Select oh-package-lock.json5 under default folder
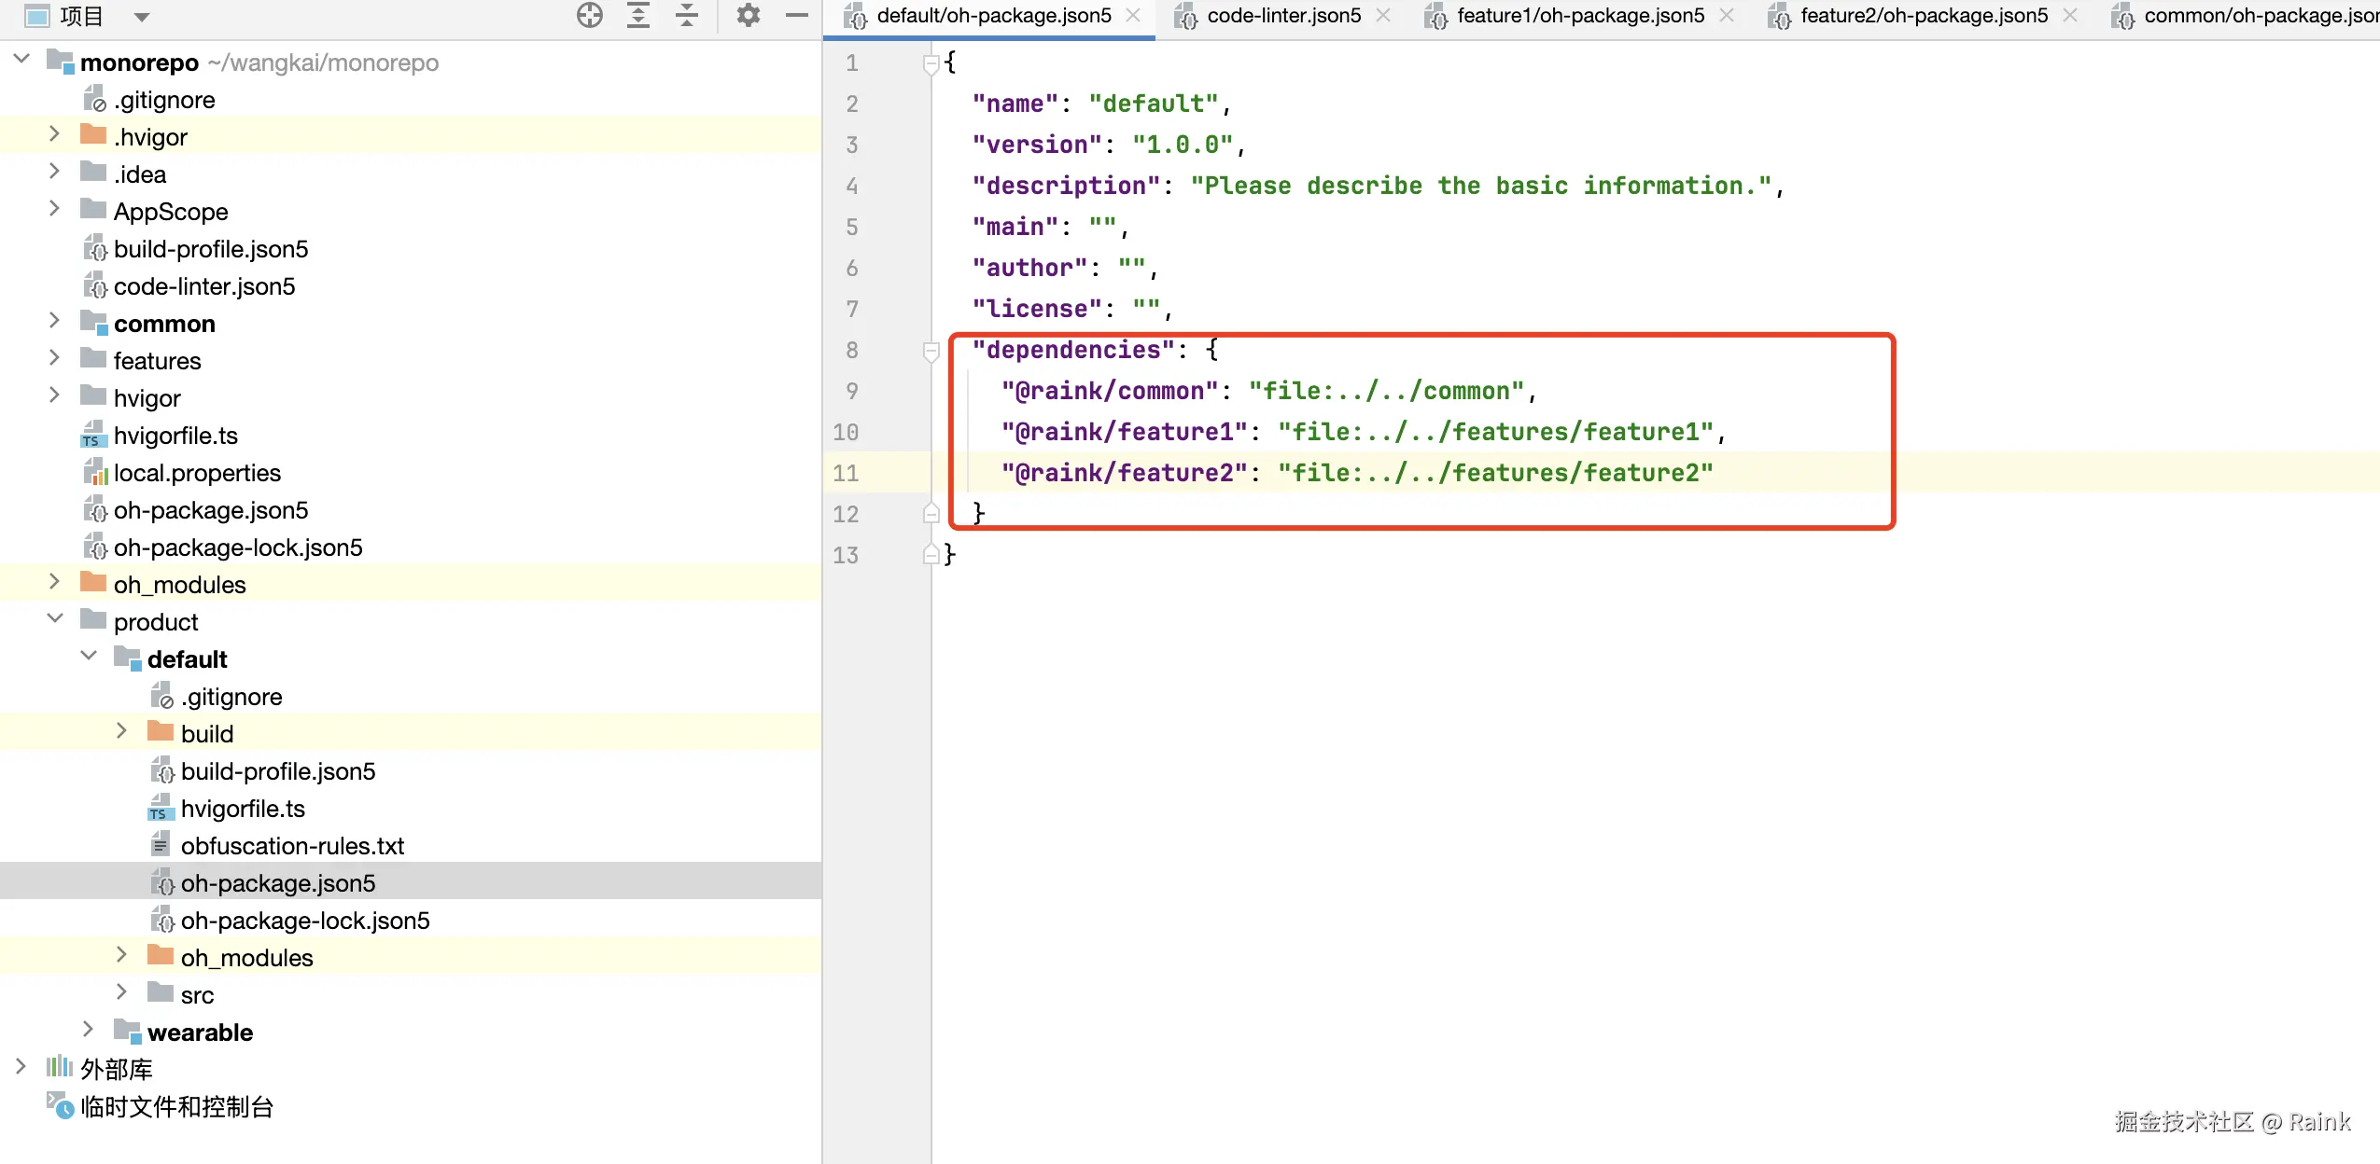The image size is (2380, 1164). tap(305, 921)
